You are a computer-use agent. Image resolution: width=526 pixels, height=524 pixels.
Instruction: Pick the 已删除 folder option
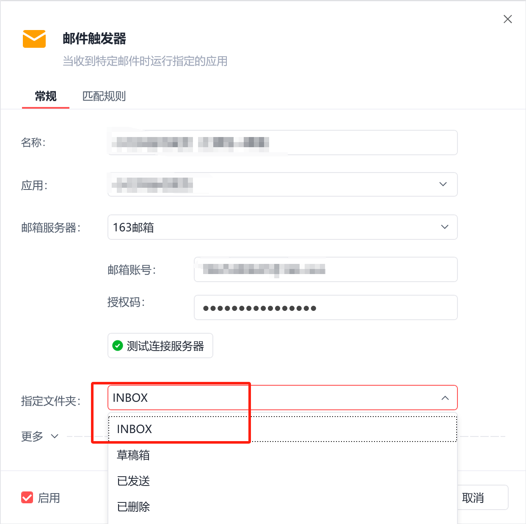pos(283,507)
